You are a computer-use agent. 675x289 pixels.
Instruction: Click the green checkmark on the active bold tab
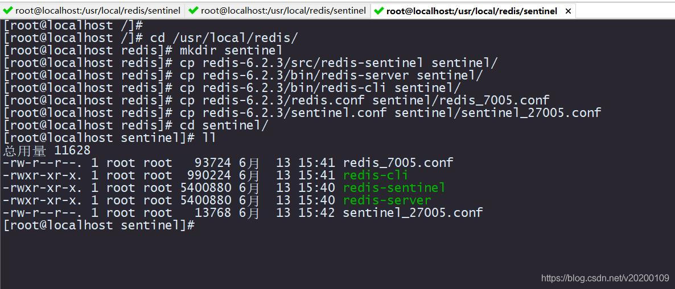pos(379,11)
